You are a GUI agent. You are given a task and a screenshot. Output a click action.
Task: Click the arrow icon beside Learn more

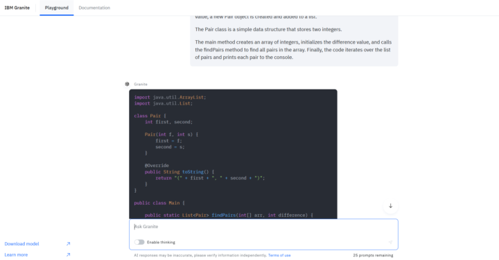coord(68,254)
